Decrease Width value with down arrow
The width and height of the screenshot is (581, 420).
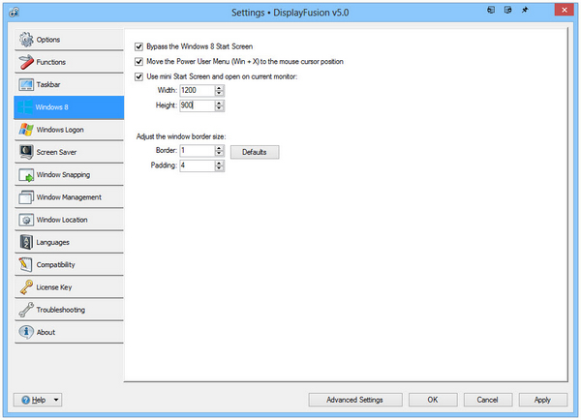(219, 93)
